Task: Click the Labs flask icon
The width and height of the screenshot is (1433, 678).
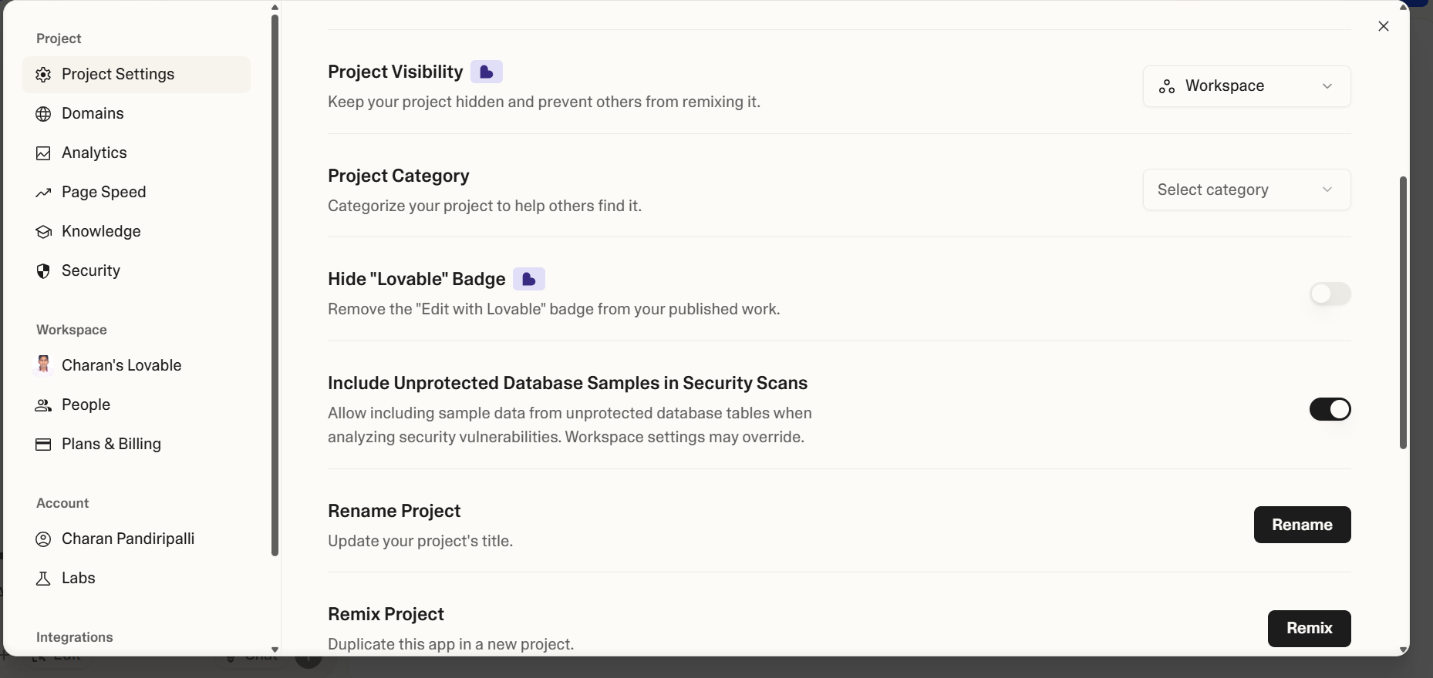Action: click(43, 579)
